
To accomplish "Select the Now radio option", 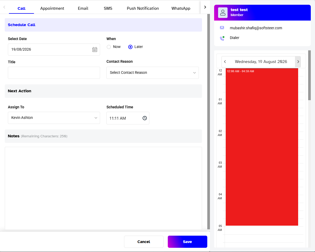I will pyautogui.click(x=109, y=47).
